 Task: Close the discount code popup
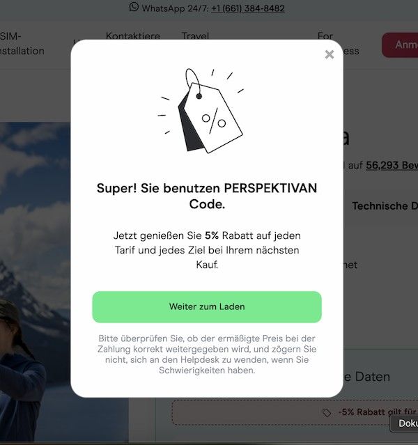coord(329,54)
